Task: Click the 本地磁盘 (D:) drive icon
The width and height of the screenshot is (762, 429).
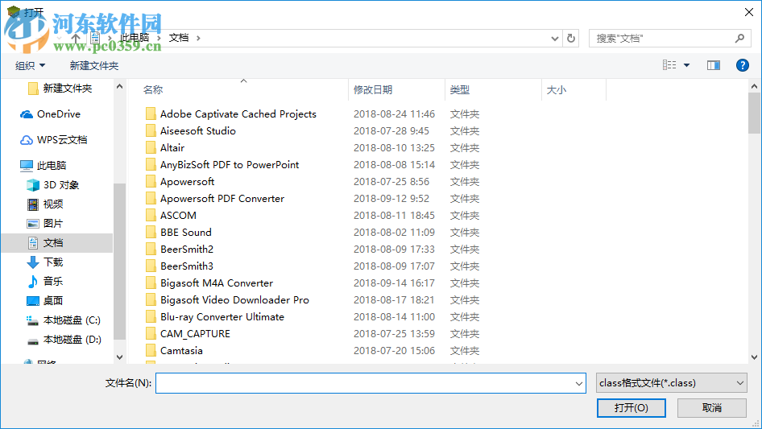Action: click(32, 340)
